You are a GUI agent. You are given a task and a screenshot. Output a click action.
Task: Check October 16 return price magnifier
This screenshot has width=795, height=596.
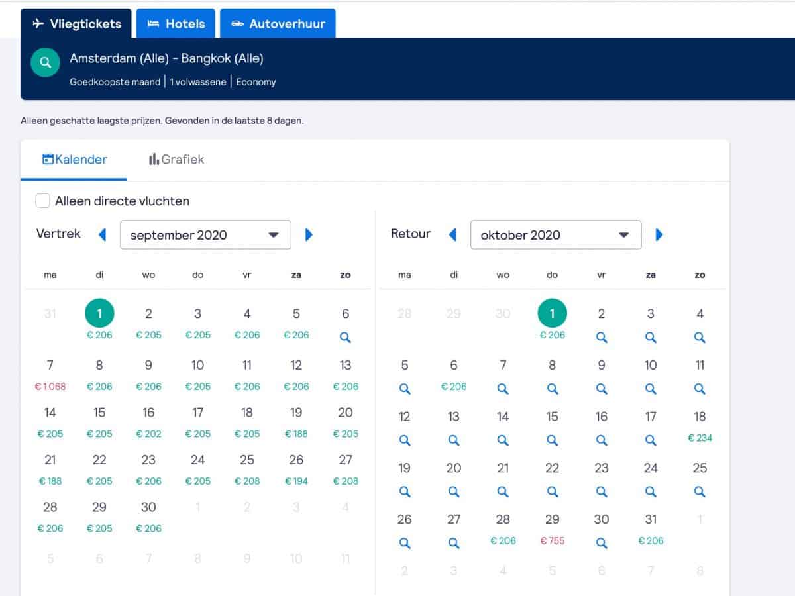602,440
